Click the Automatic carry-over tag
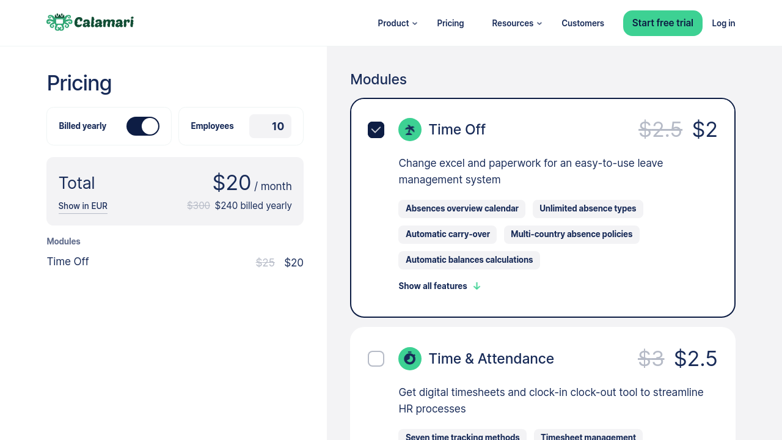This screenshot has width=782, height=440. tap(448, 235)
